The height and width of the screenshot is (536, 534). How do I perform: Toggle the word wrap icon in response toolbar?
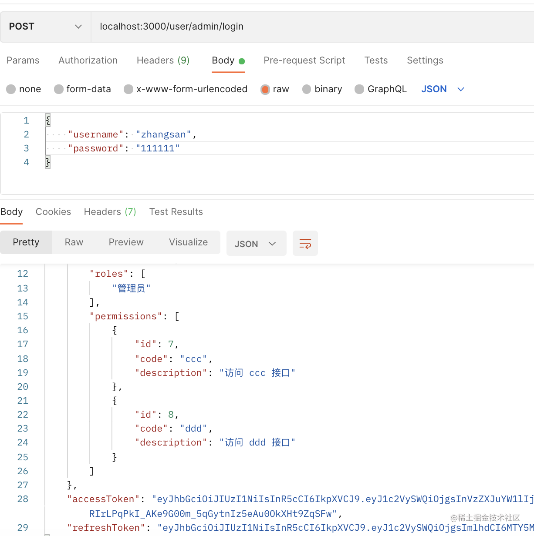(305, 244)
